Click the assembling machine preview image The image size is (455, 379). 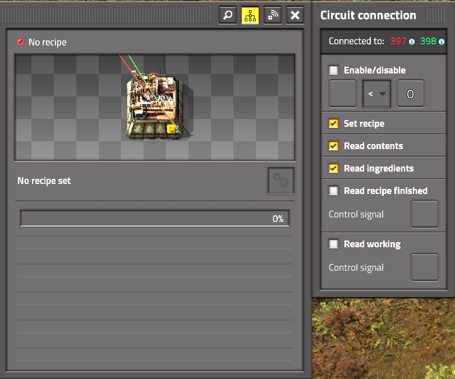coord(155,107)
